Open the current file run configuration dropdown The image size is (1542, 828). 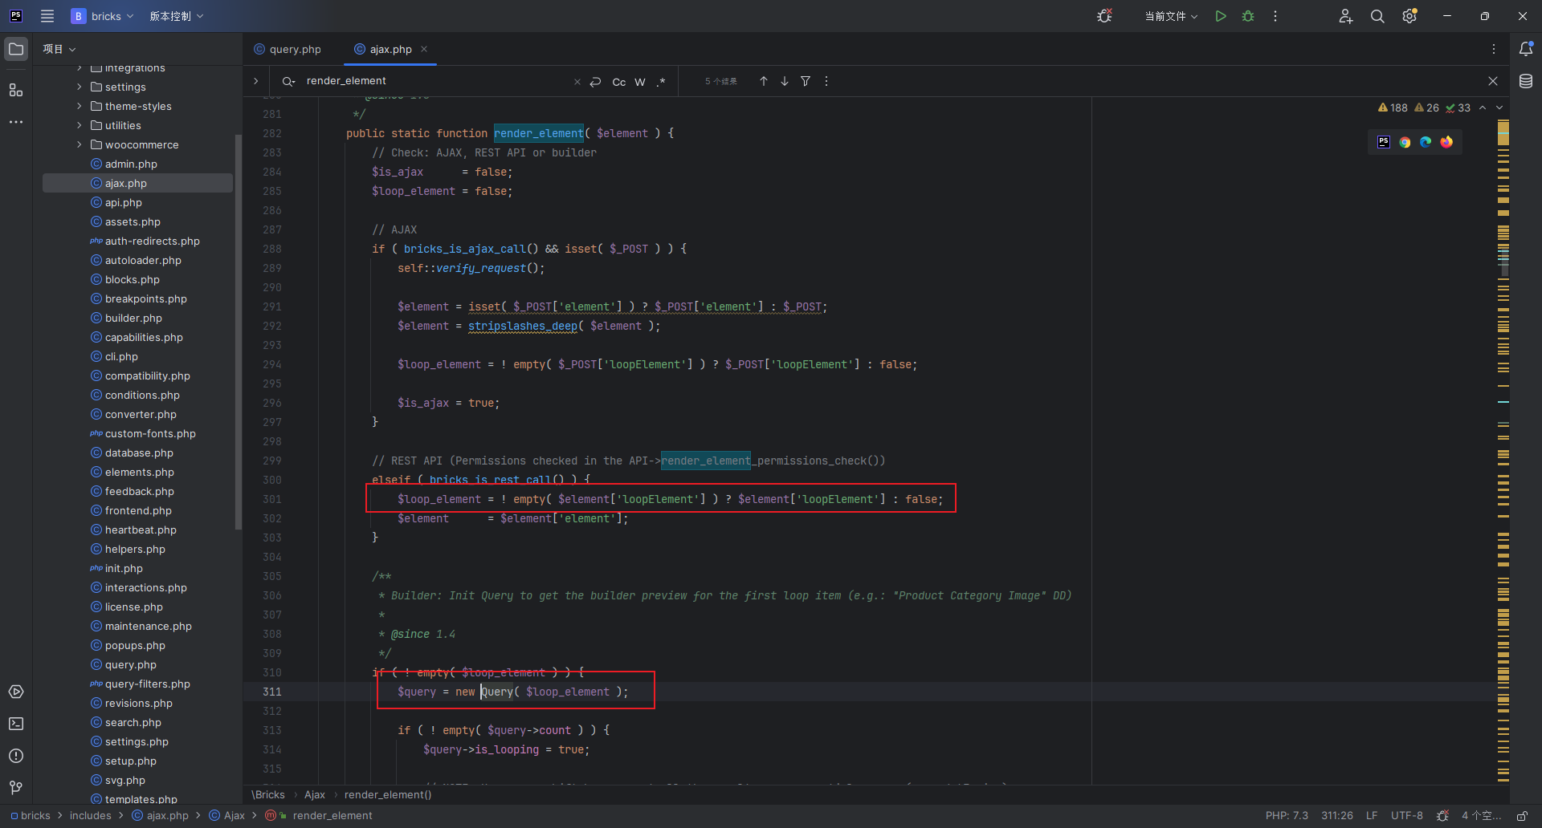pyautogui.click(x=1171, y=16)
